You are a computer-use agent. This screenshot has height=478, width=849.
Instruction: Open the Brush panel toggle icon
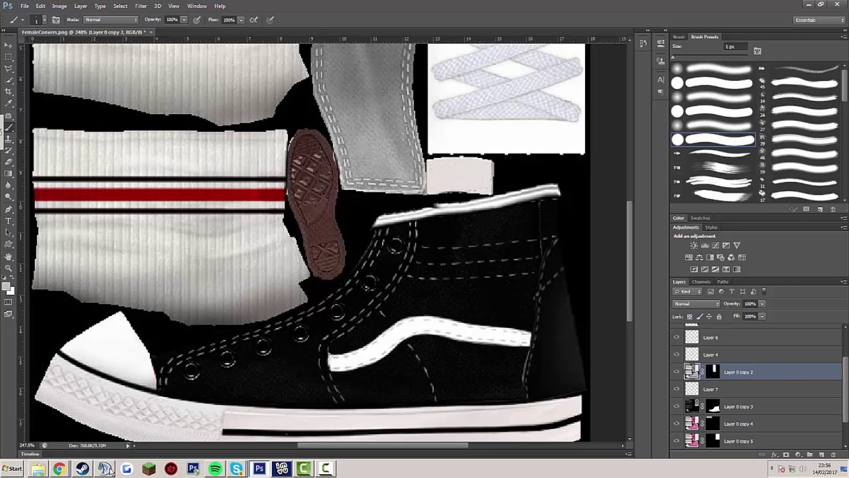56,20
